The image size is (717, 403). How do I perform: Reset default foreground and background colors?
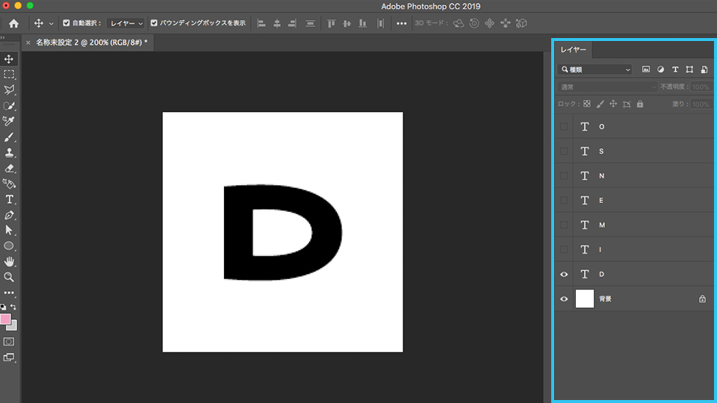[x=3, y=307]
